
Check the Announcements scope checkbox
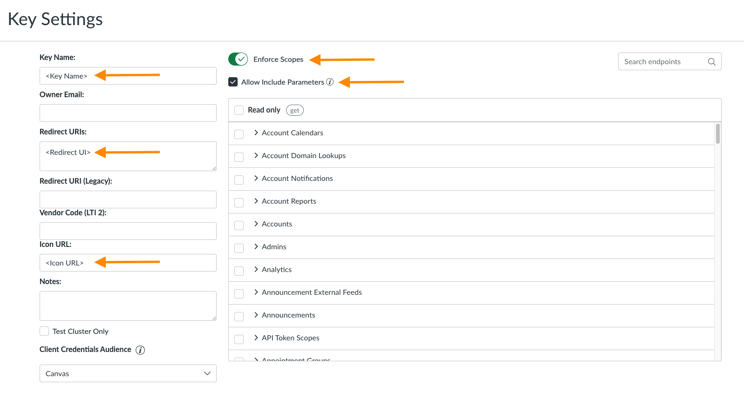tap(239, 317)
